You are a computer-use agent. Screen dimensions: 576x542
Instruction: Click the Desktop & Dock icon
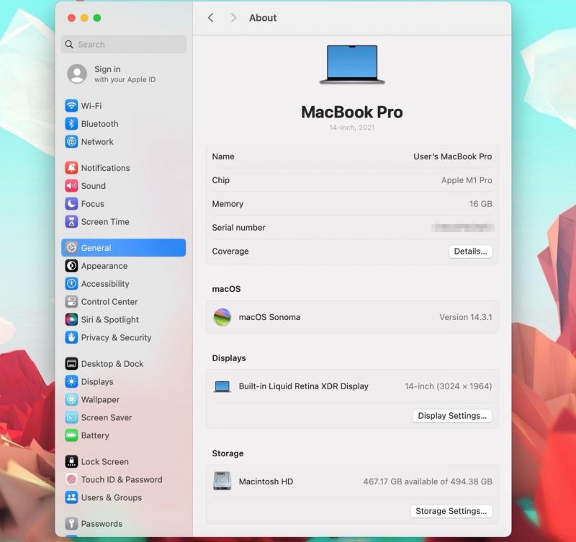click(71, 364)
